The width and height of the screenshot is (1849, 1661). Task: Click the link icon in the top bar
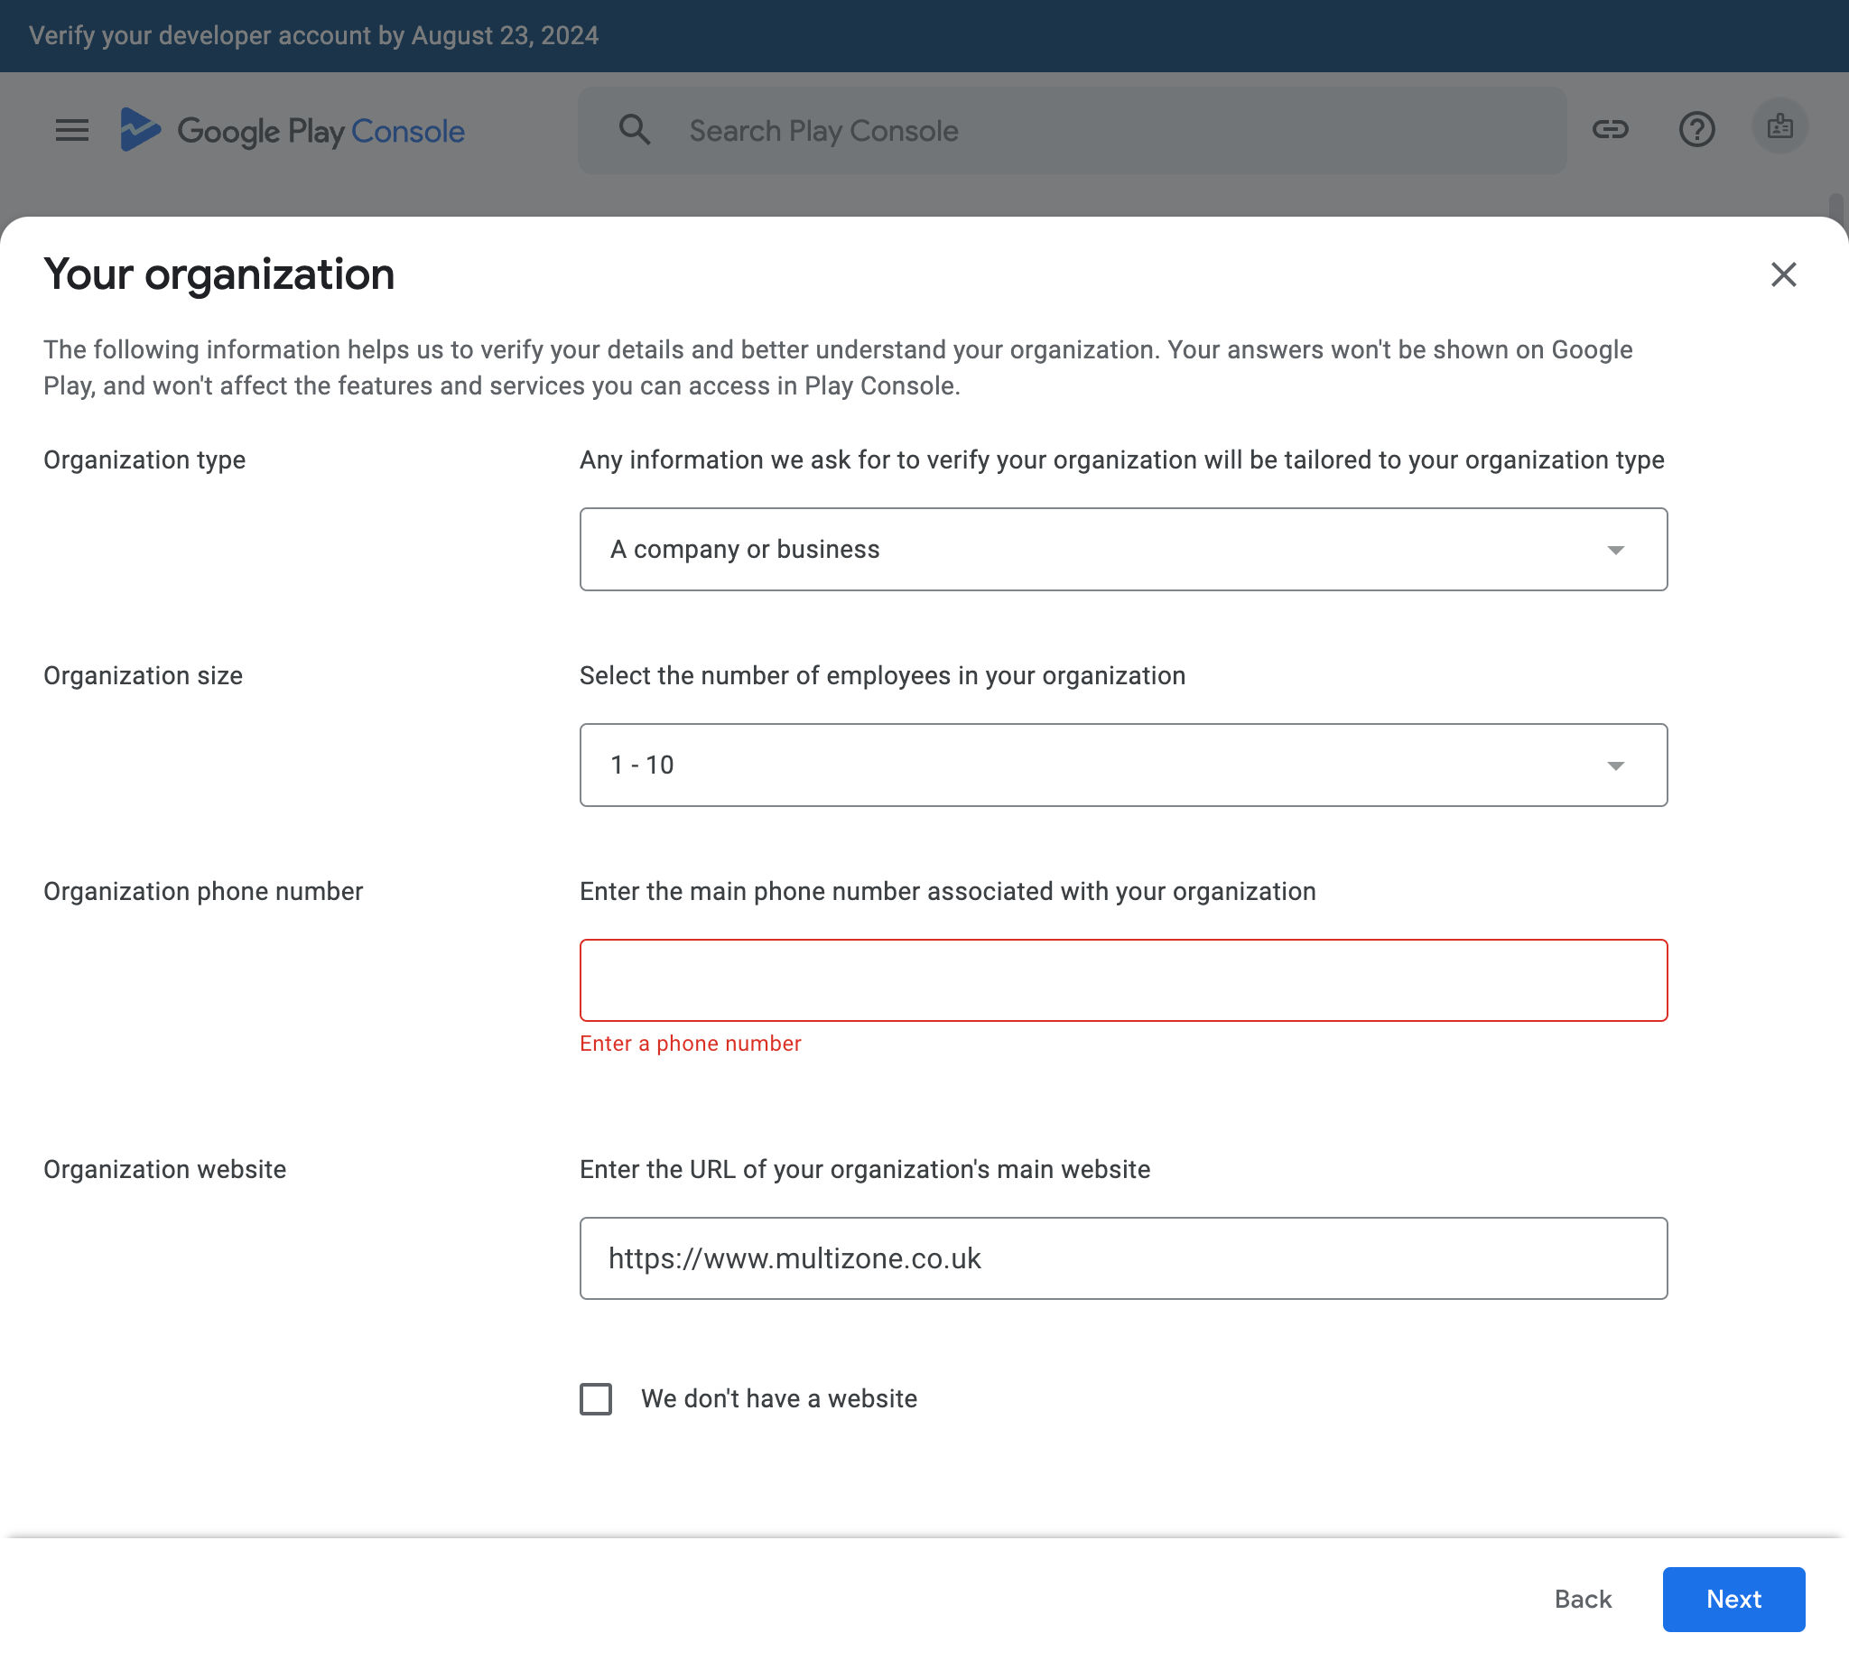point(1612,130)
